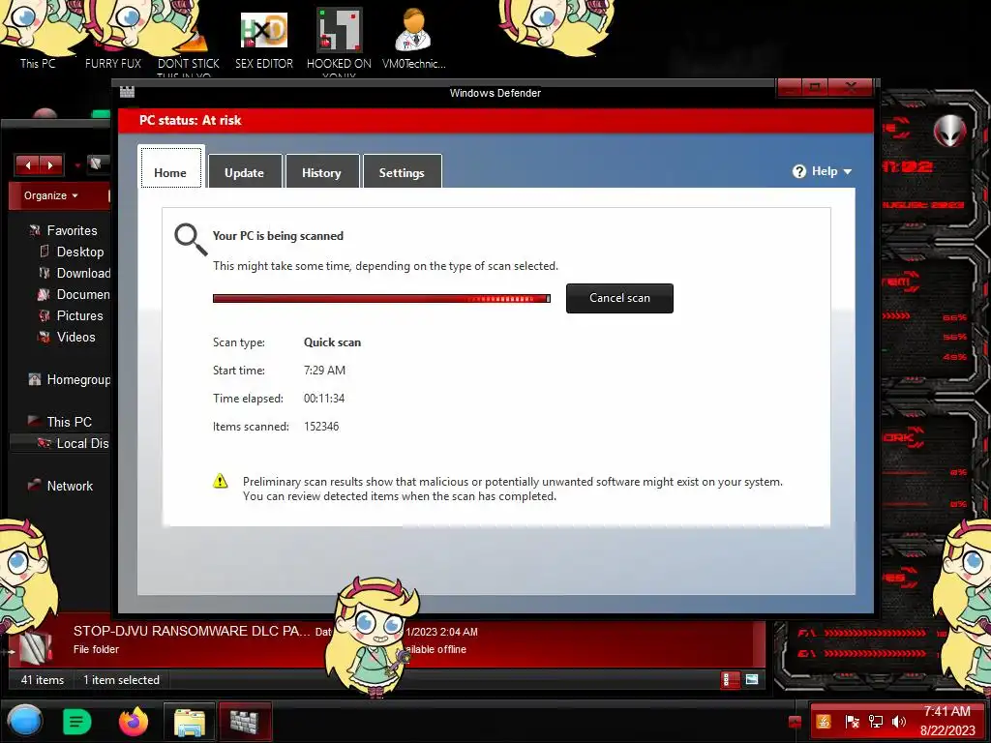
Task: Open the volume speaker tray icon
Action: point(898,721)
